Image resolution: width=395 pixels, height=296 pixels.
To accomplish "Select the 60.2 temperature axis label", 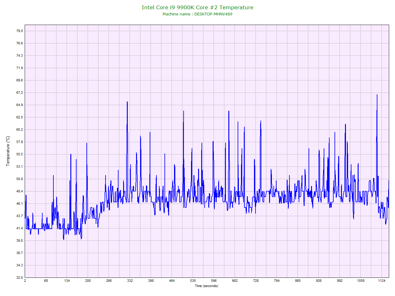I will pyautogui.click(x=20, y=129).
